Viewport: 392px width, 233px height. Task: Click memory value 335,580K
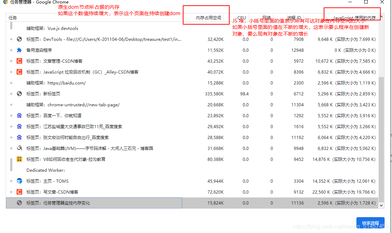coord(214,94)
